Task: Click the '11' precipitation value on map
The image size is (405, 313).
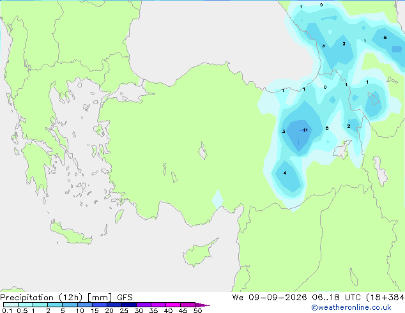Action: click(x=305, y=130)
